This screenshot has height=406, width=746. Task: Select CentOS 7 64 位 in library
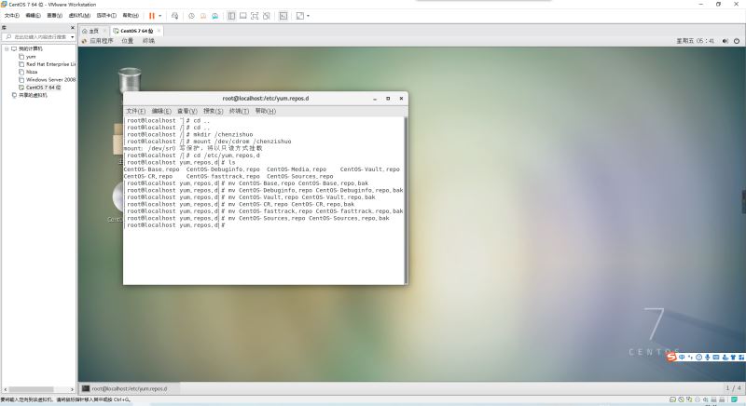pyautogui.click(x=39, y=88)
